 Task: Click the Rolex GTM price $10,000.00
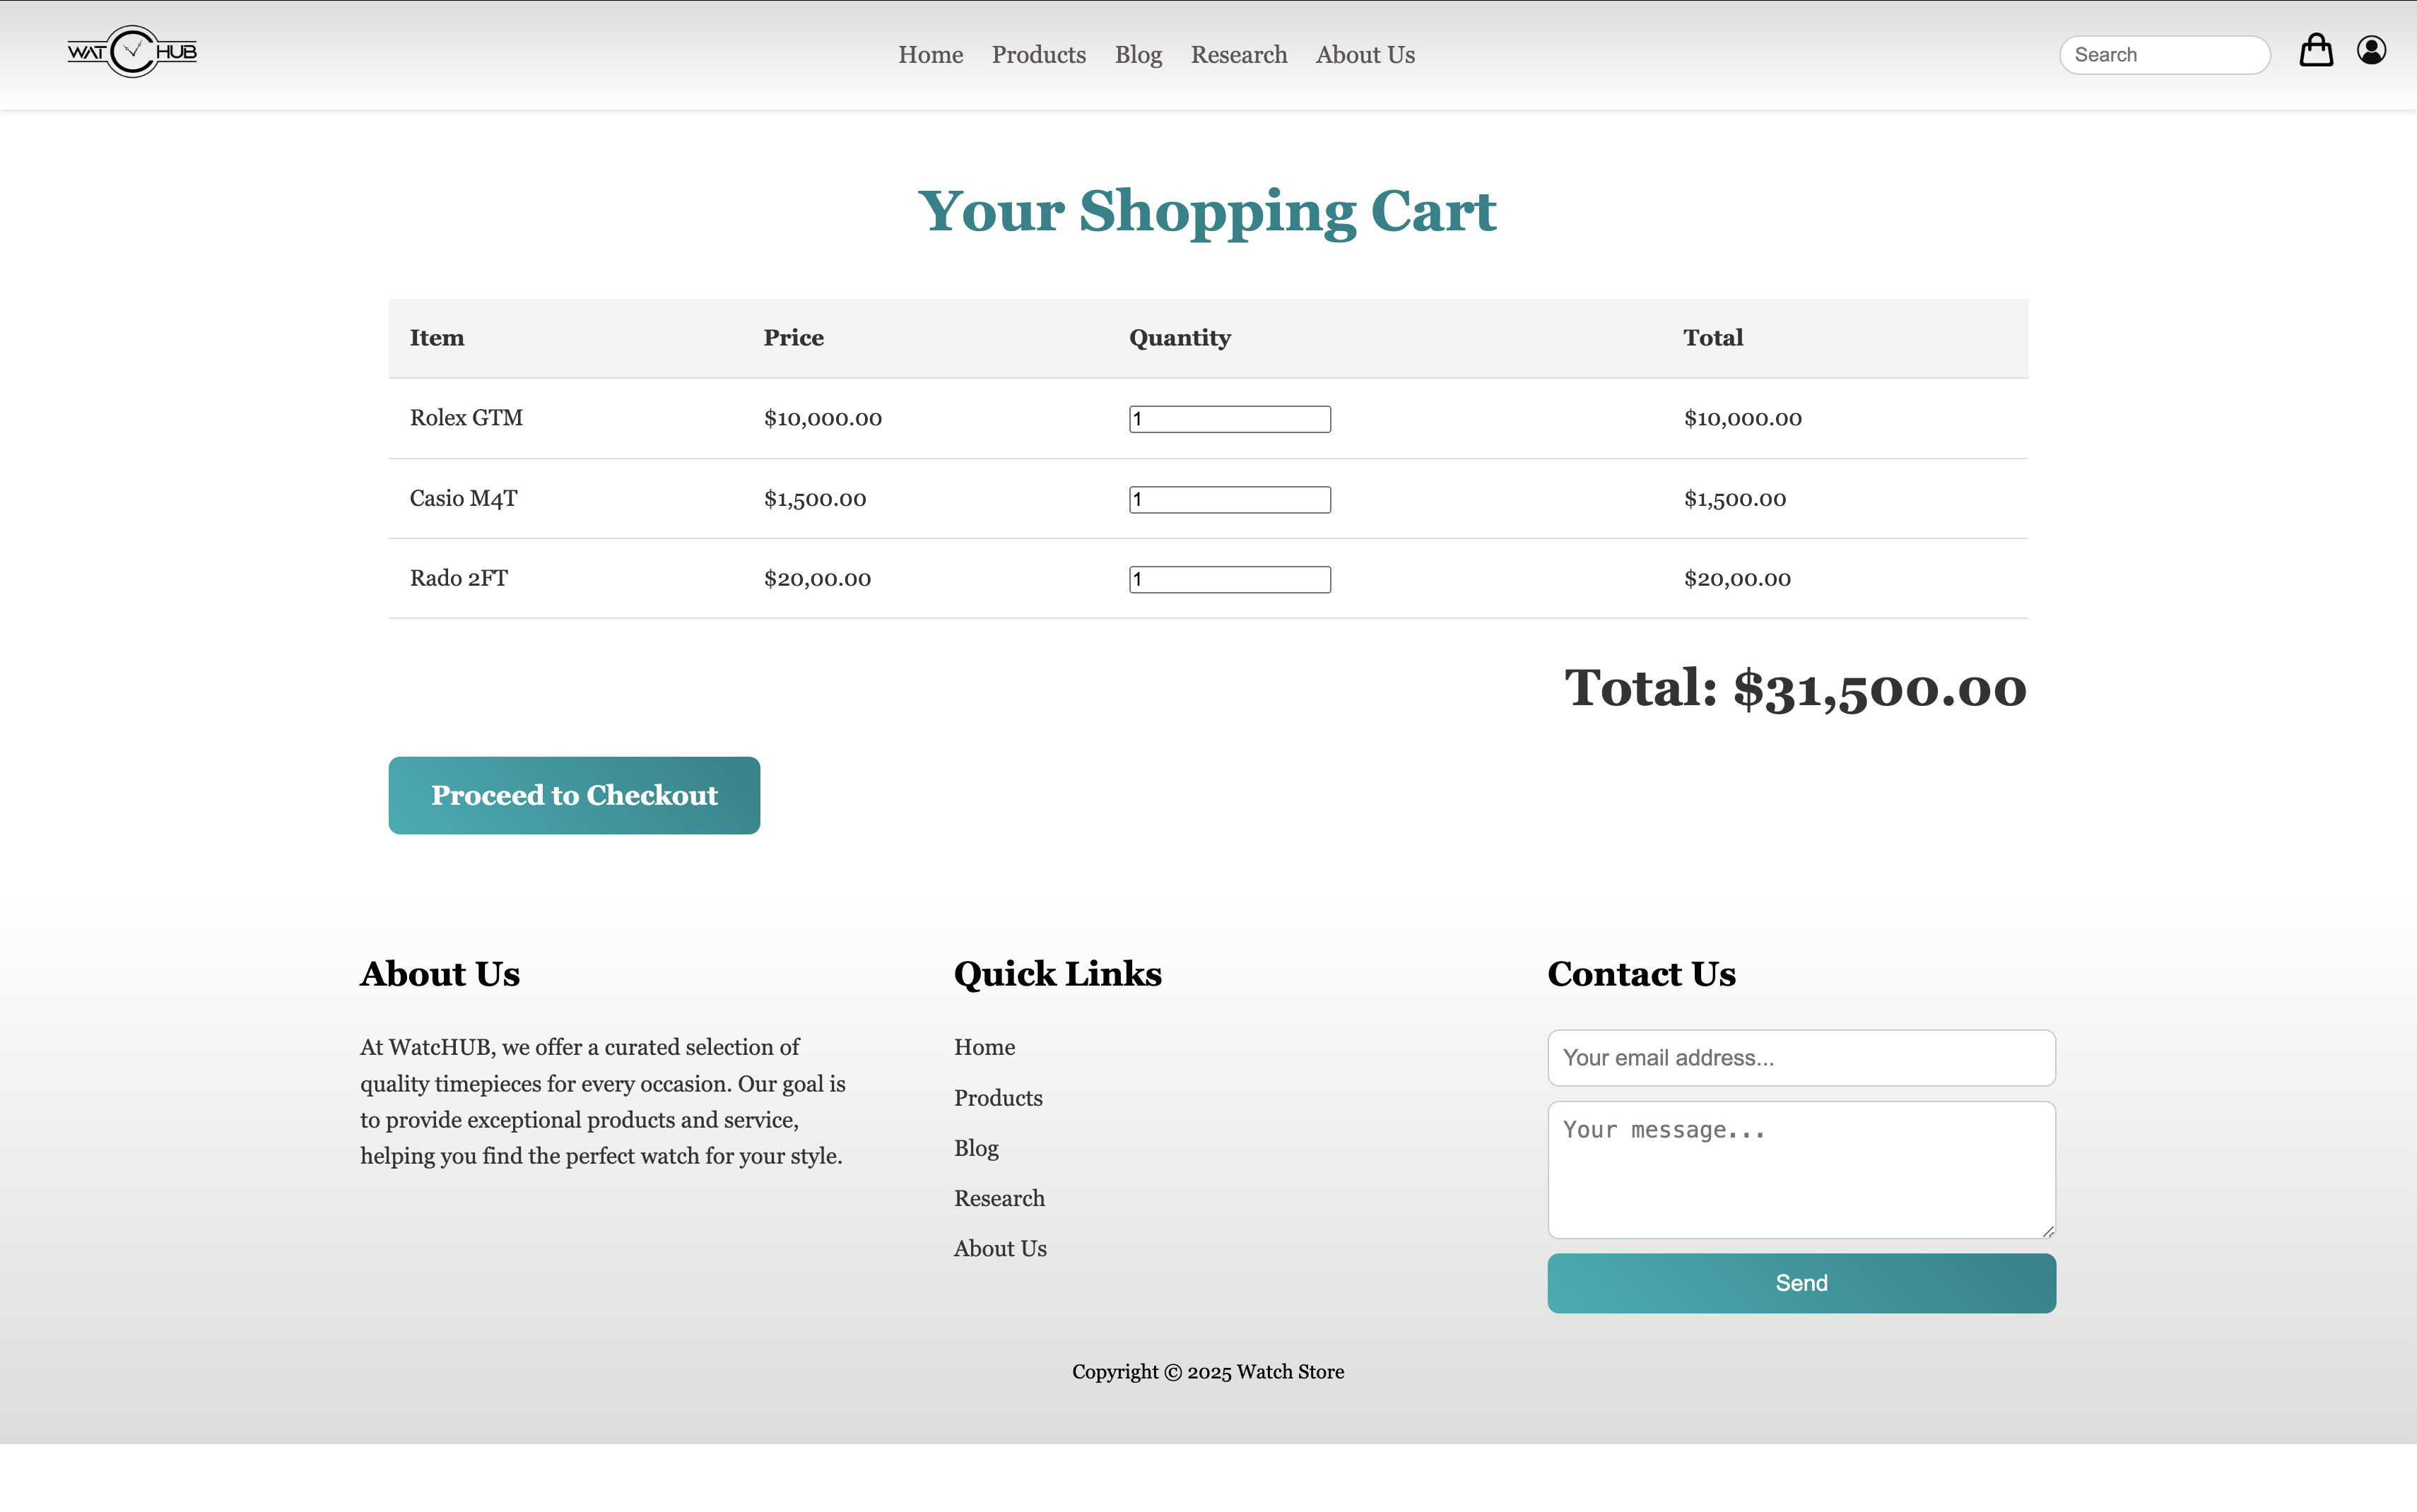tap(822, 419)
